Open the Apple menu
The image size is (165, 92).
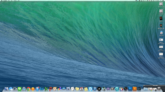(2, 1)
